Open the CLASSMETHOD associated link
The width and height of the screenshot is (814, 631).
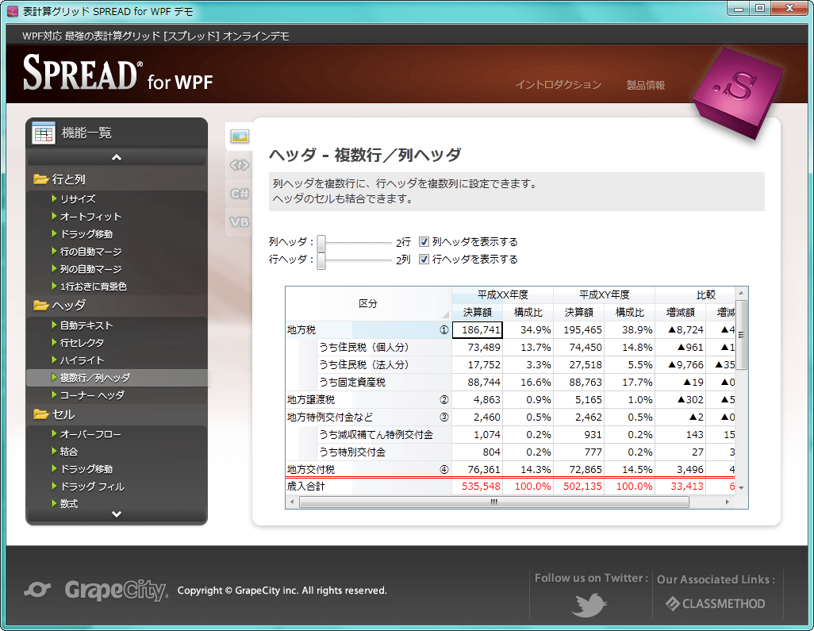[x=715, y=604]
